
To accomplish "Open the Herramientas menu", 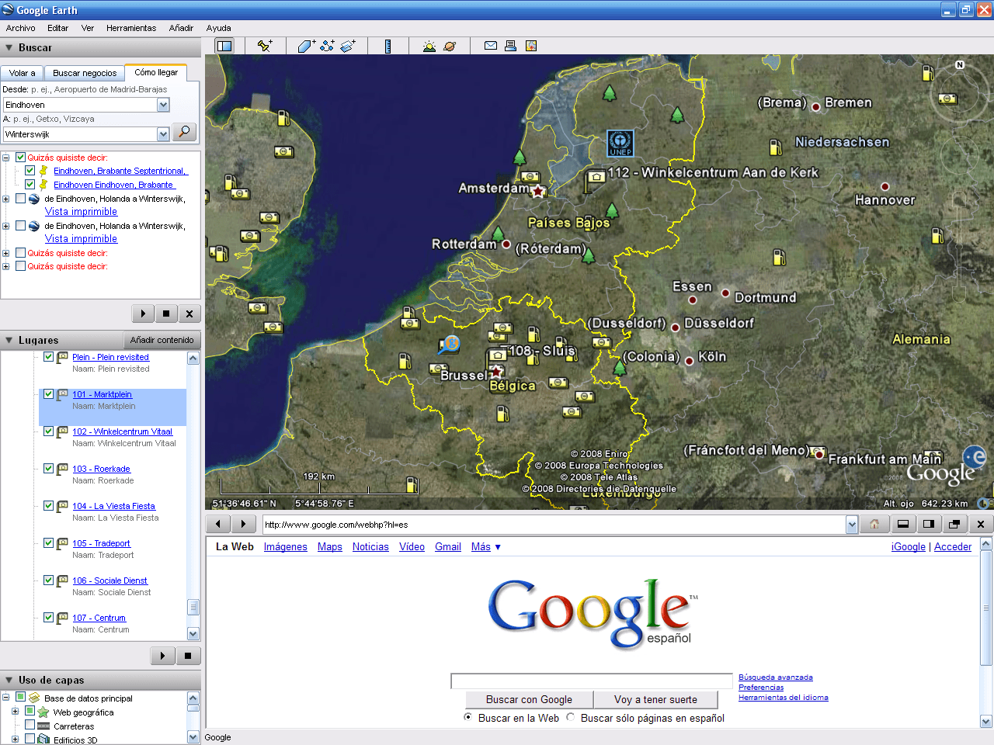I will click(x=130, y=28).
